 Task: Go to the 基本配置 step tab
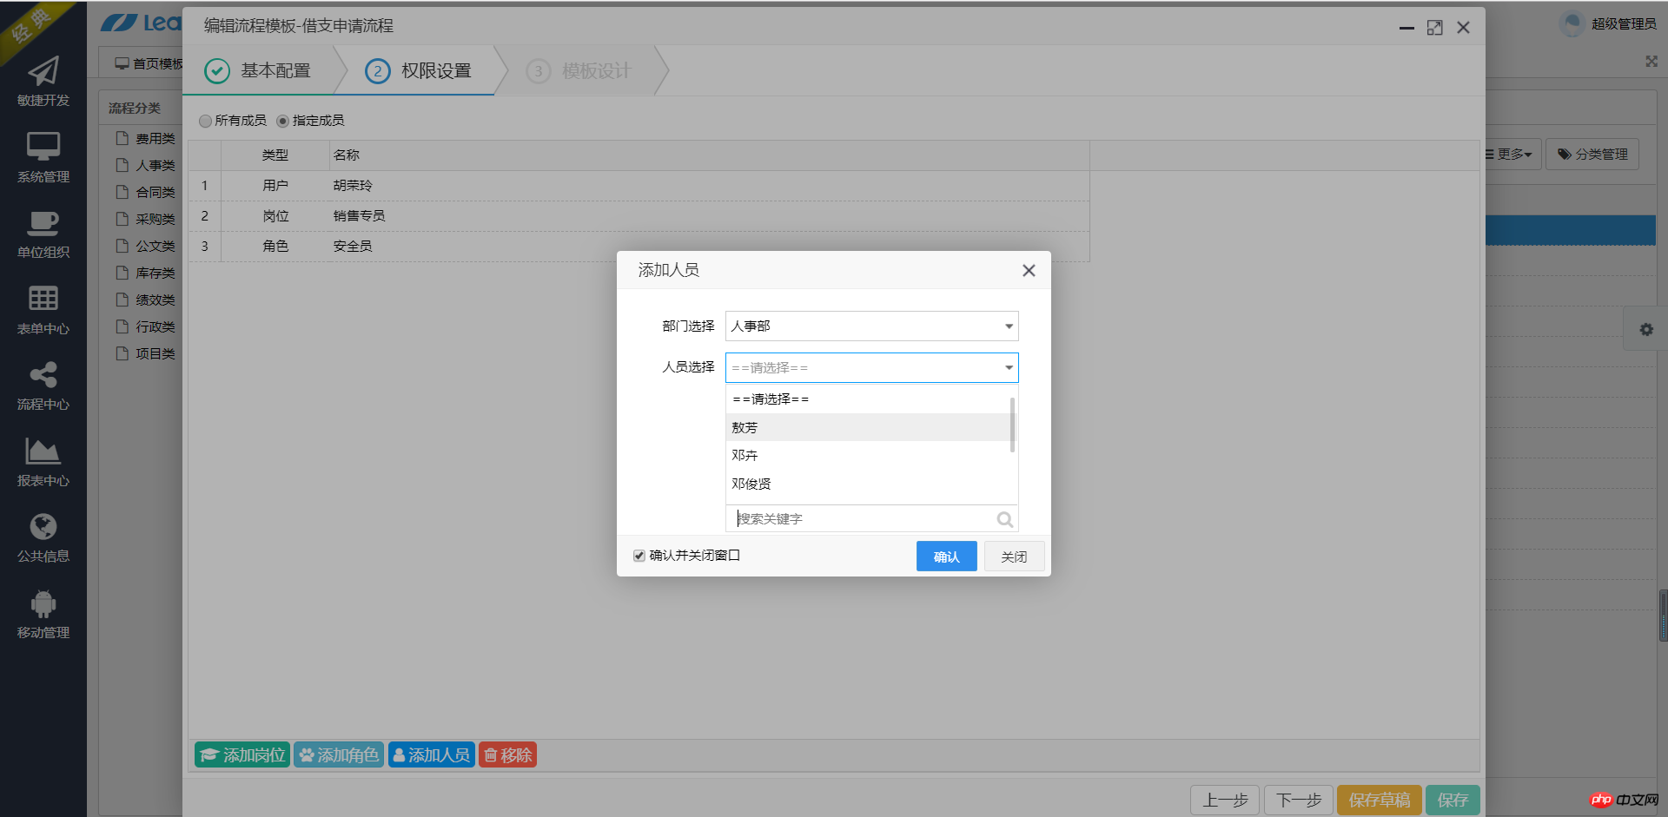pyautogui.click(x=258, y=71)
